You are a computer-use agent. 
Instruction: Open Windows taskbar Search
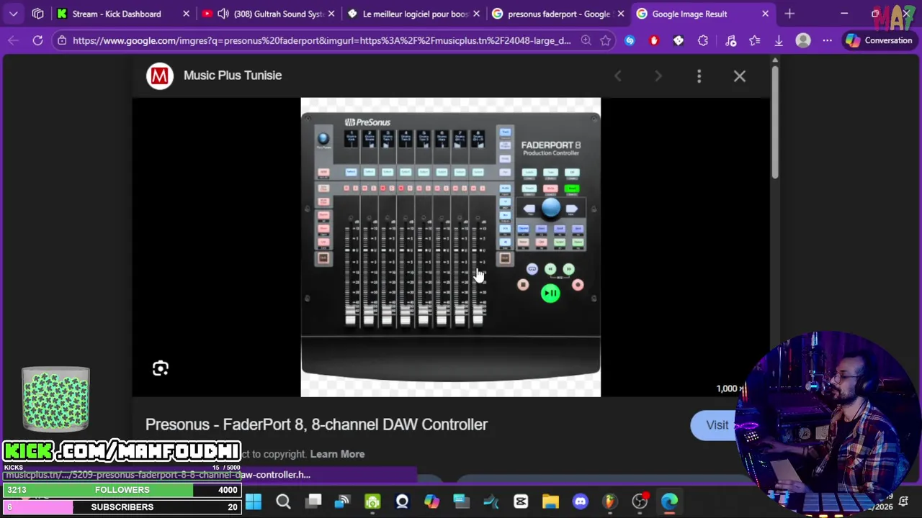[283, 501]
